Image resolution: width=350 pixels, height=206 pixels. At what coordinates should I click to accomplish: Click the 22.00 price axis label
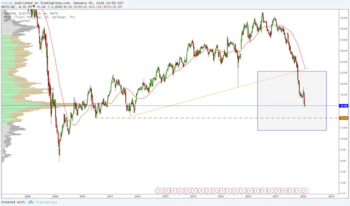pyautogui.click(x=344, y=73)
